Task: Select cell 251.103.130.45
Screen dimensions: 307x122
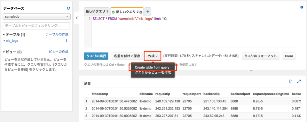Action: pyautogui.click(x=215, y=102)
